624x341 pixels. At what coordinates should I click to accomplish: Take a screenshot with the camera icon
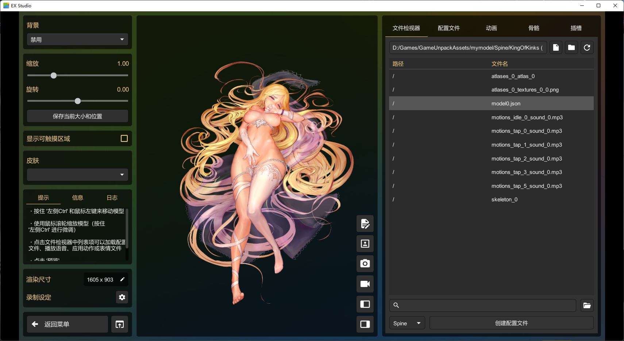pos(365,264)
